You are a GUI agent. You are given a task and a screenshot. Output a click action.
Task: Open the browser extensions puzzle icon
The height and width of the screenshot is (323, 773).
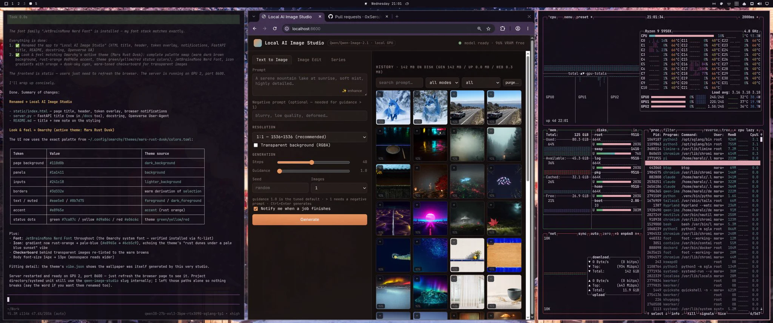coord(502,29)
